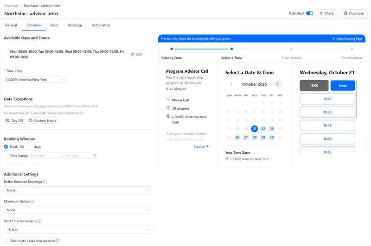Image resolution: width=371 pixels, height=246 pixels.
Task: Open the Time Zone dropdown
Action: 34,80
